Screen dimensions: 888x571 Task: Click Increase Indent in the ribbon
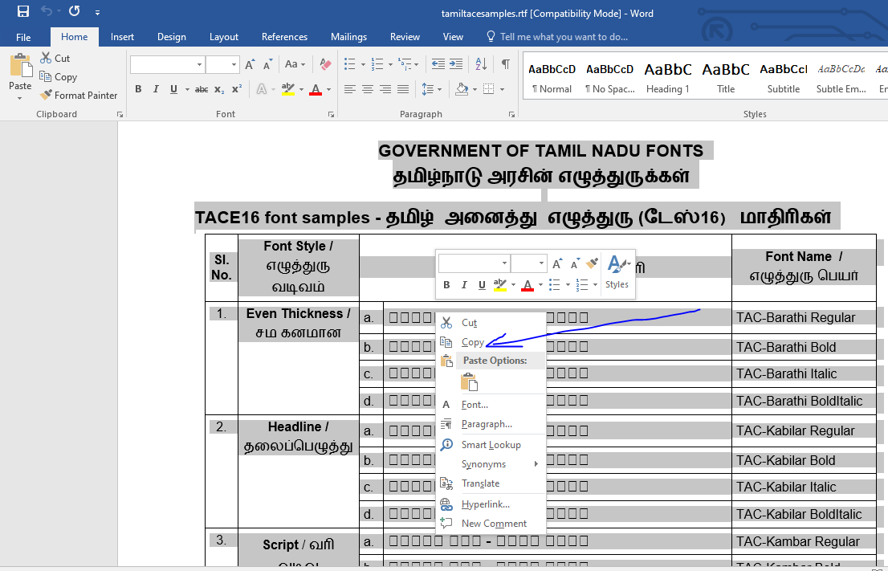point(456,64)
